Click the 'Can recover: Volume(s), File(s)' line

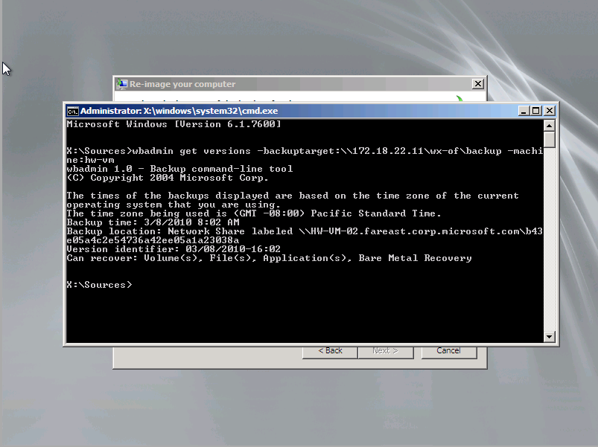270,258
